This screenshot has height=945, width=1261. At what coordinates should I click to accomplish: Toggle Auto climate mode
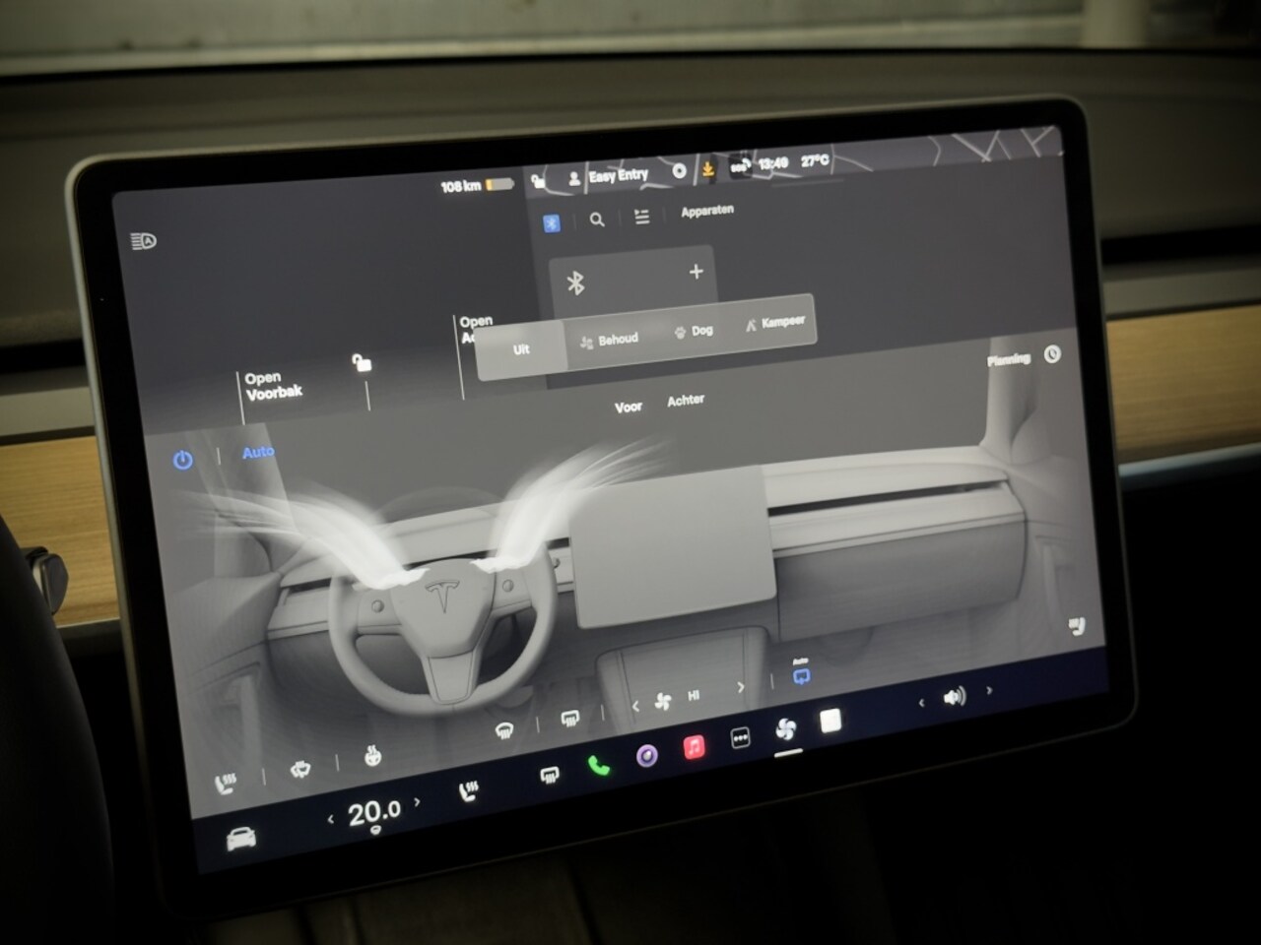pyautogui.click(x=258, y=453)
